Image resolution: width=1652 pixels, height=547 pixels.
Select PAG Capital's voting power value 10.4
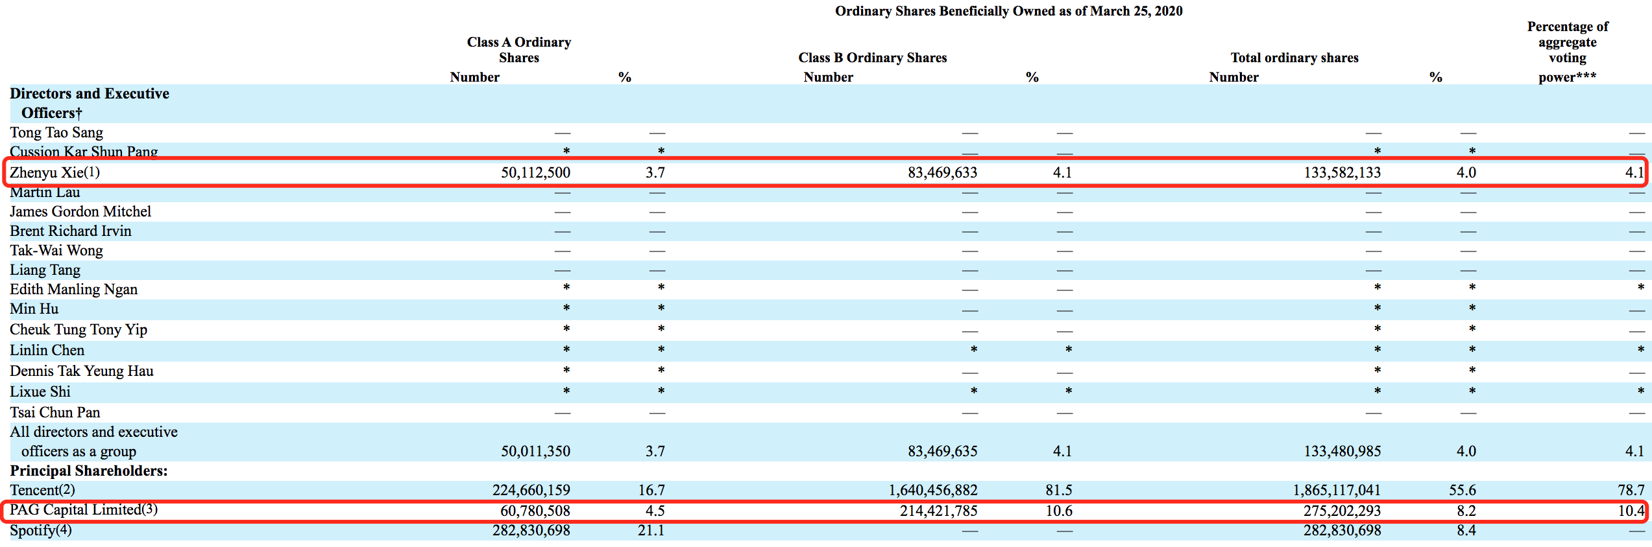(x=1631, y=511)
